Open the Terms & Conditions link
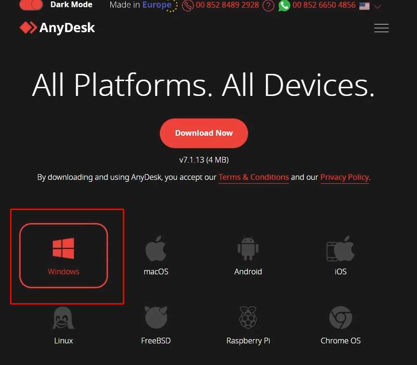 [x=253, y=177]
